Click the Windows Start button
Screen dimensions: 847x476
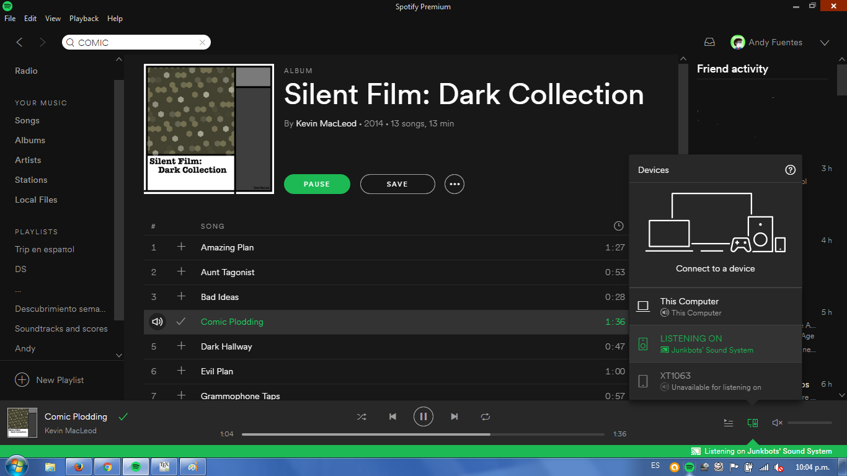[x=16, y=467]
